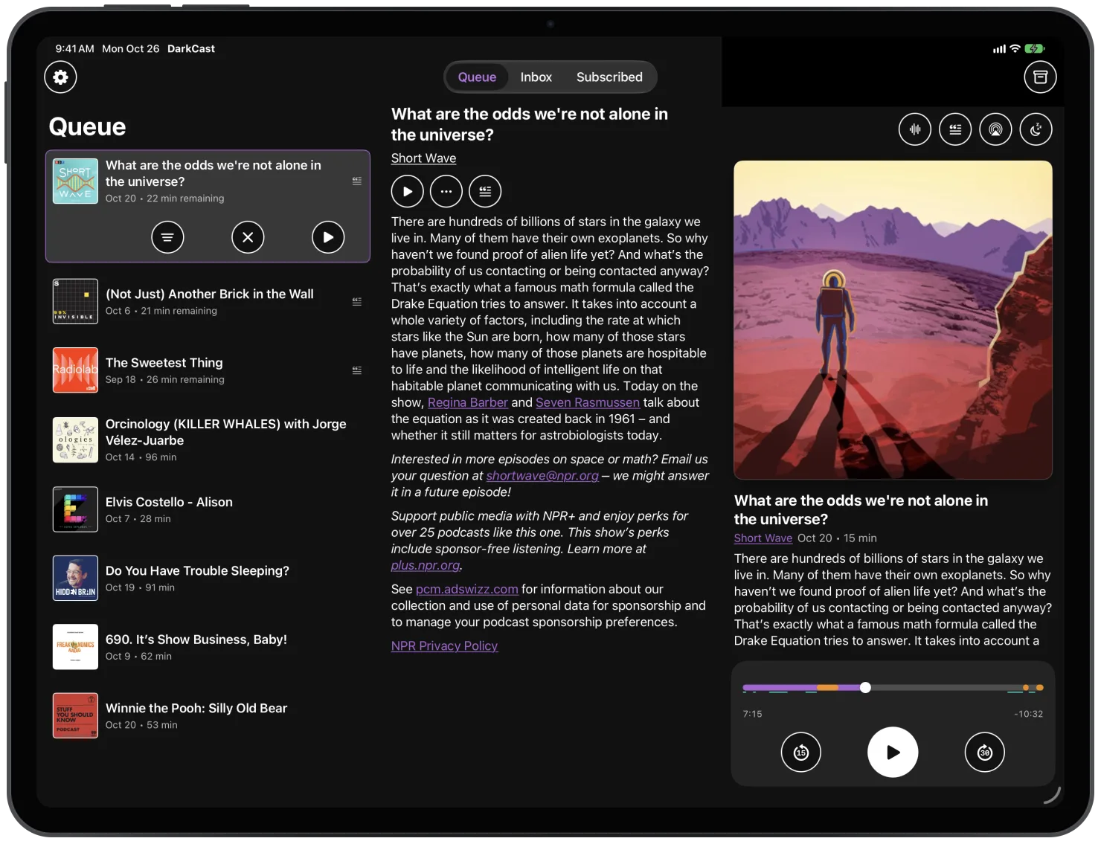Remove the selected episode from queue
The width and height of the screenshot is (1101, 844).
point(248,237)
